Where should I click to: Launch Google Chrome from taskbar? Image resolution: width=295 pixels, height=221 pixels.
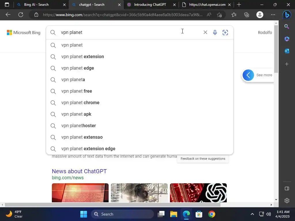[212, 214]
